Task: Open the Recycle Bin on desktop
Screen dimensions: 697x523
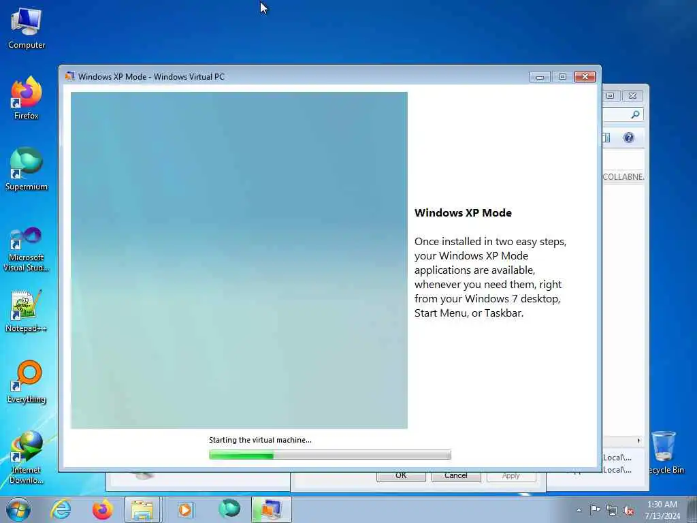Action: click(x=666, y=452)
